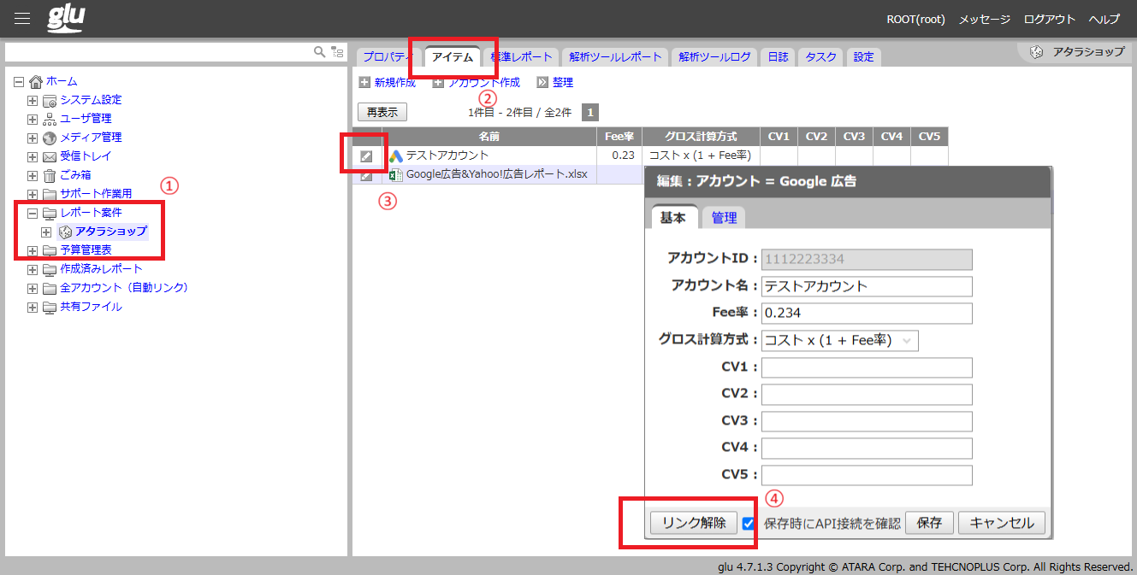Switch to the プロパティ tab
The height and width of the screenshot is (575, 1137).
click(388, 57)
